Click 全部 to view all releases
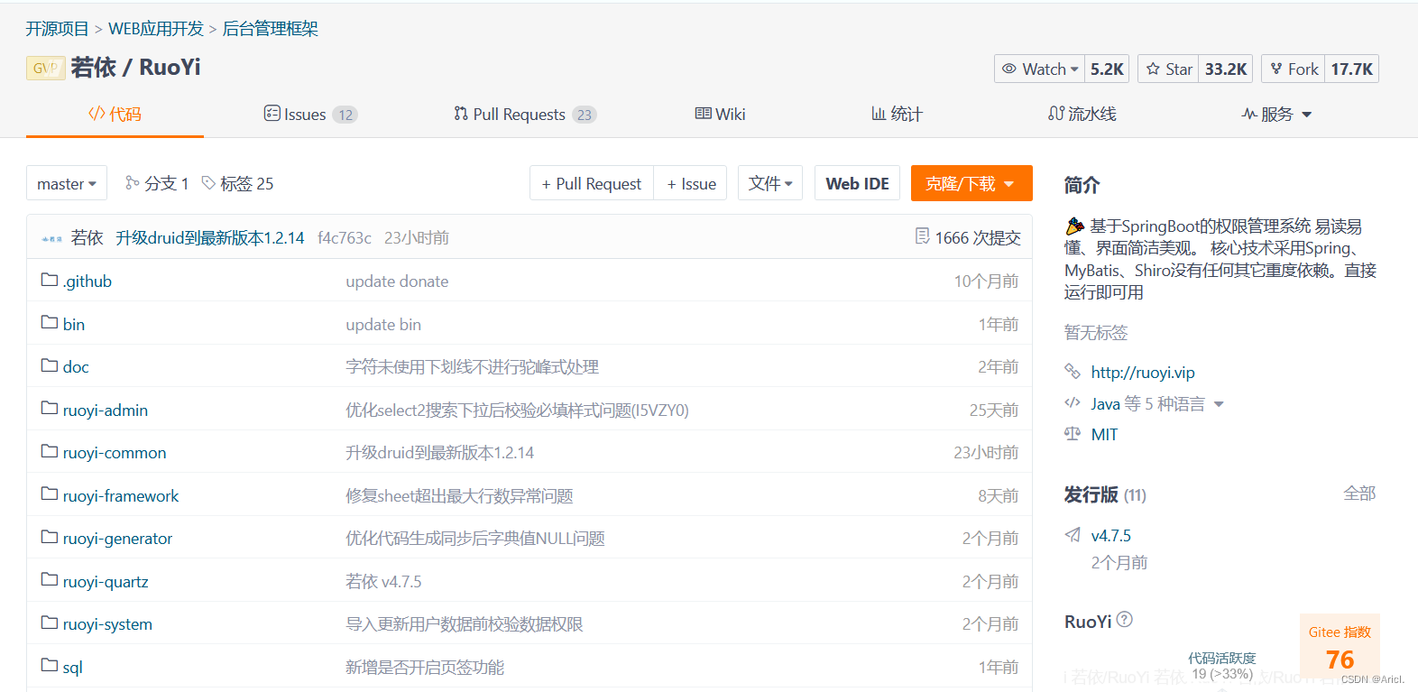 (1359, 494)
